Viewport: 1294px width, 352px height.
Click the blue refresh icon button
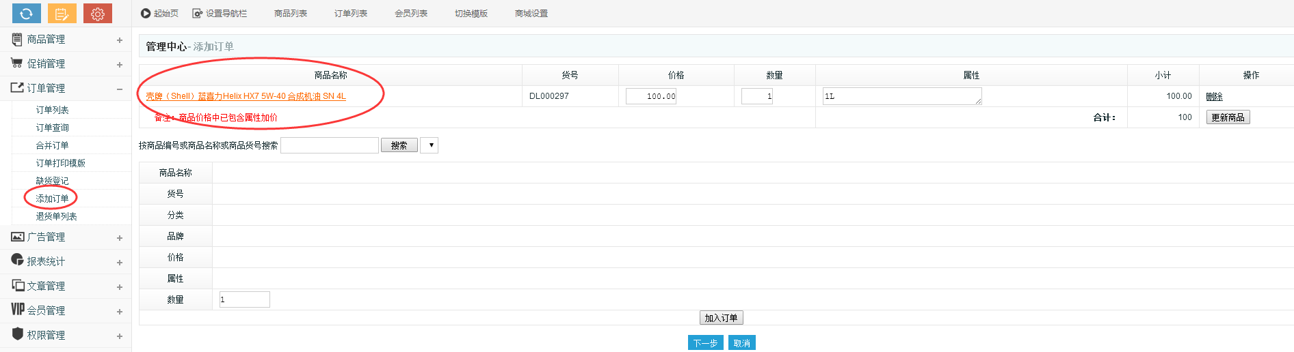point(27,14)
